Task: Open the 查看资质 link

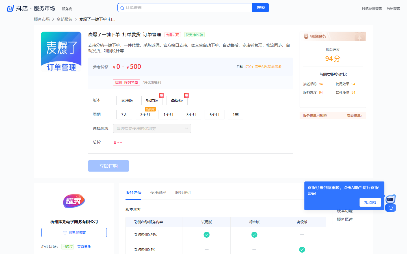Action: coord(84,247)
